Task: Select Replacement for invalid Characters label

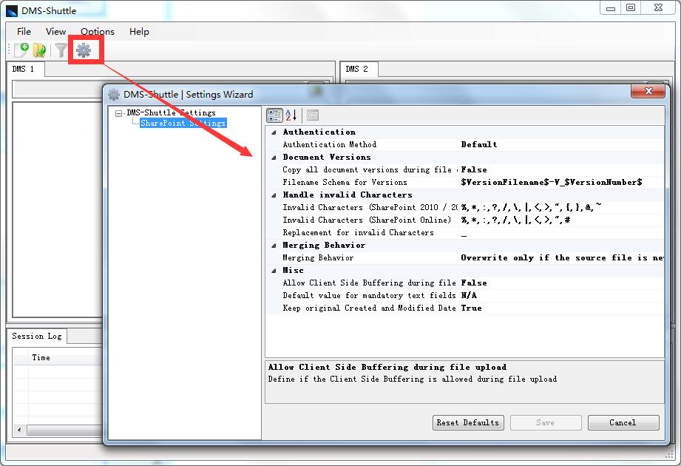Action: (x=359, y=233)
